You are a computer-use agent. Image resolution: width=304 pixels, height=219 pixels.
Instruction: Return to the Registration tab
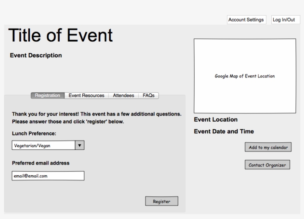[47, 95]
